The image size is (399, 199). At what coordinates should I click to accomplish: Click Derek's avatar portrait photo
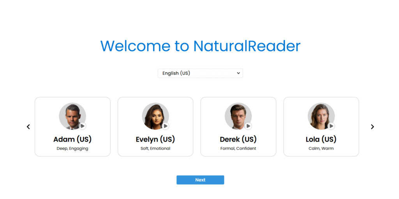237,115
